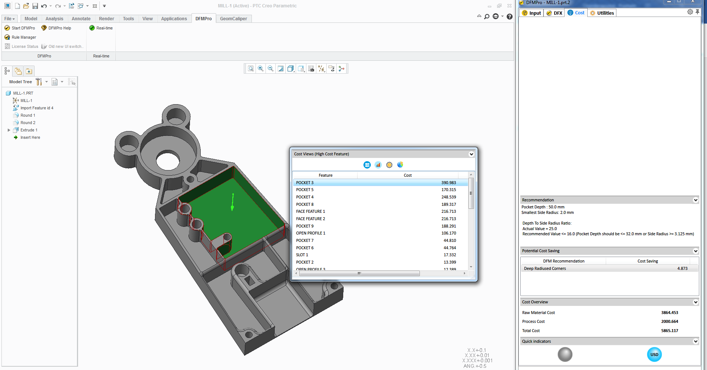
Task: Open the Utilities tab in DFMPro panel
Action: click(x=602, y=13)
